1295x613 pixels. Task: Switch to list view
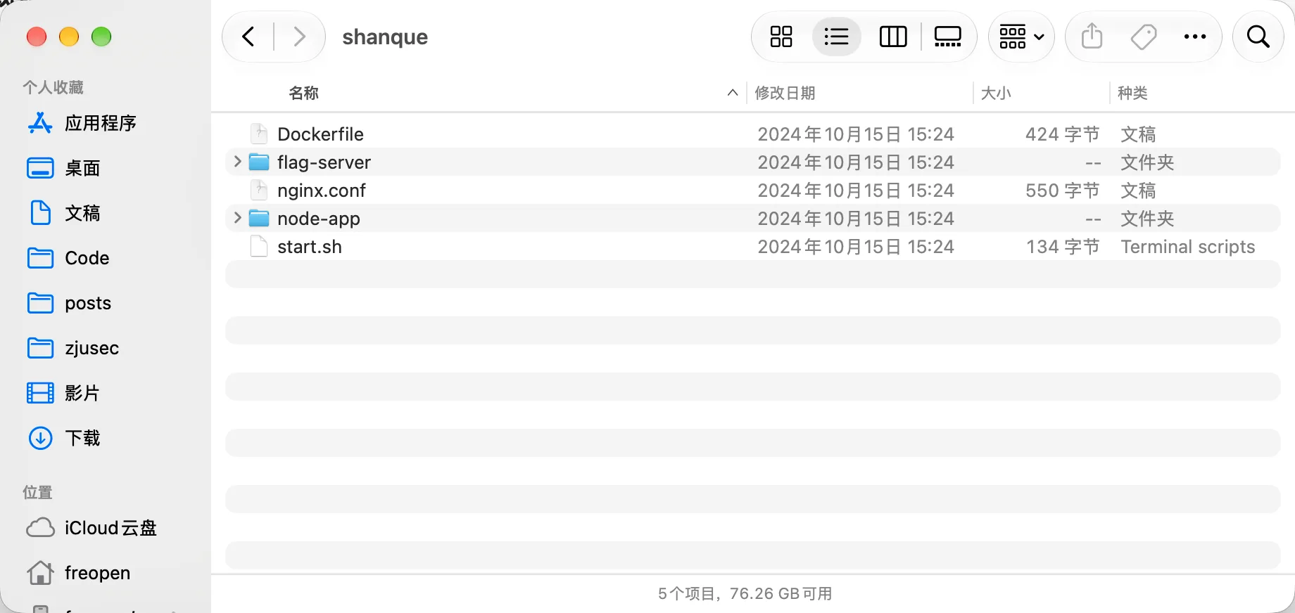coord(836,37)
